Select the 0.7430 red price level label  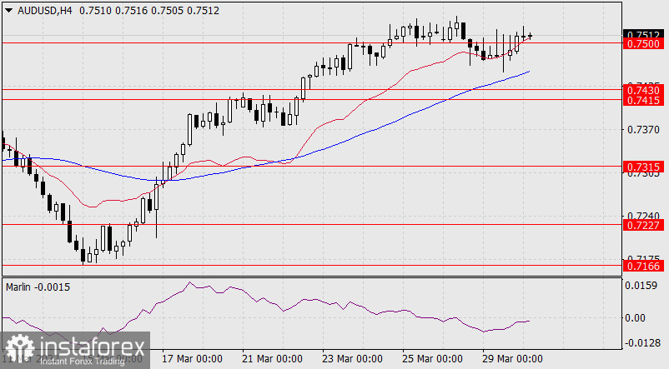pyautogui.click(x=643, y=90)
